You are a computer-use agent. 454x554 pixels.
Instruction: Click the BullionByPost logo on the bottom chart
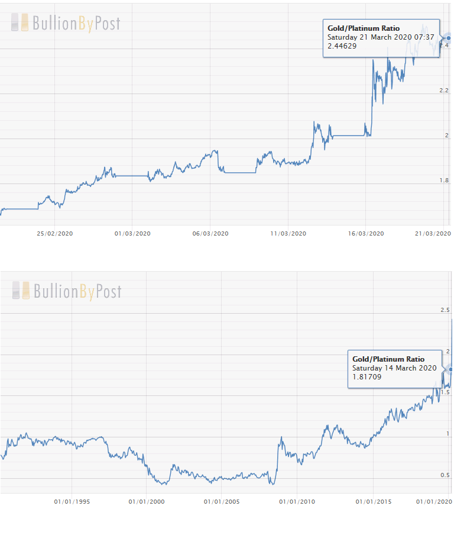(66, 291)
